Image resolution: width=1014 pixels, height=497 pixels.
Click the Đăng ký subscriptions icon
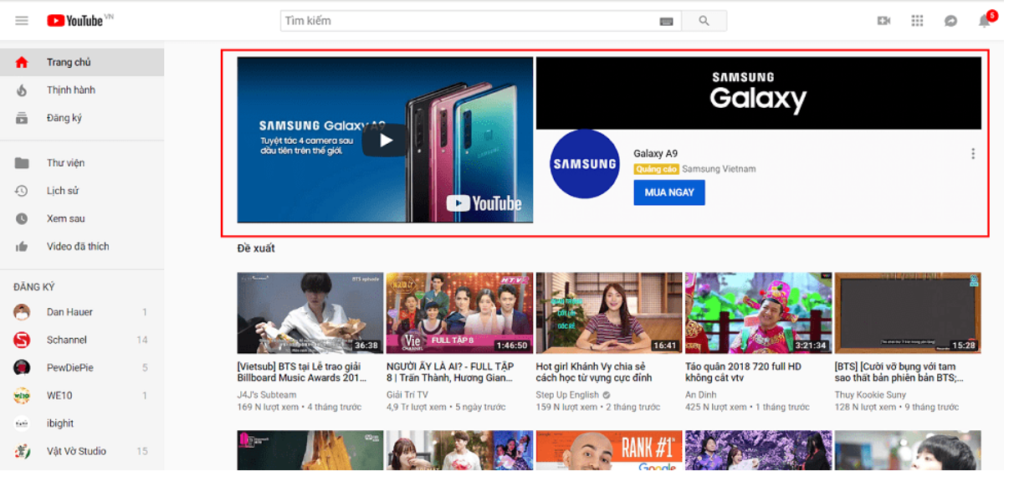(x=22, y=118)
